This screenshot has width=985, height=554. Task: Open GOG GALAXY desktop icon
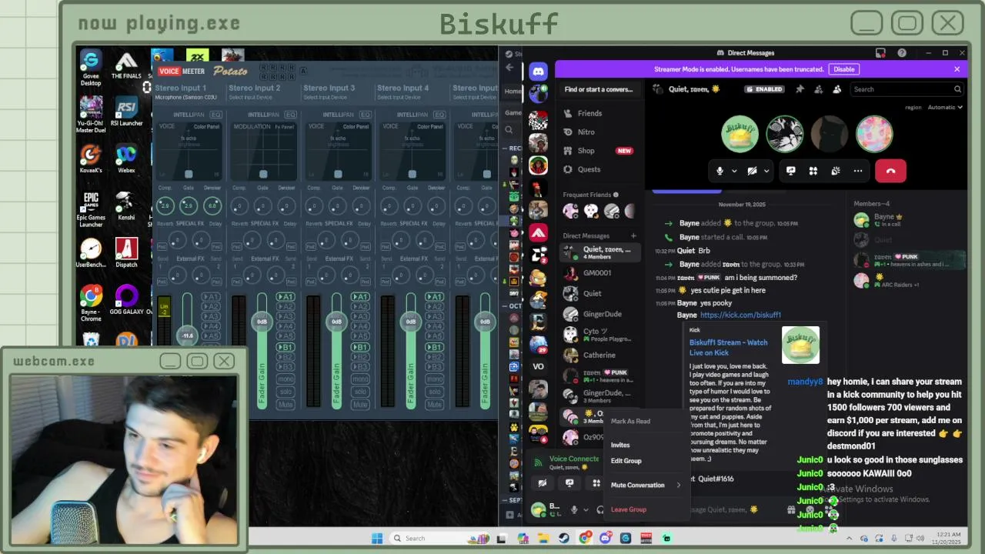(x=126, y=300)
